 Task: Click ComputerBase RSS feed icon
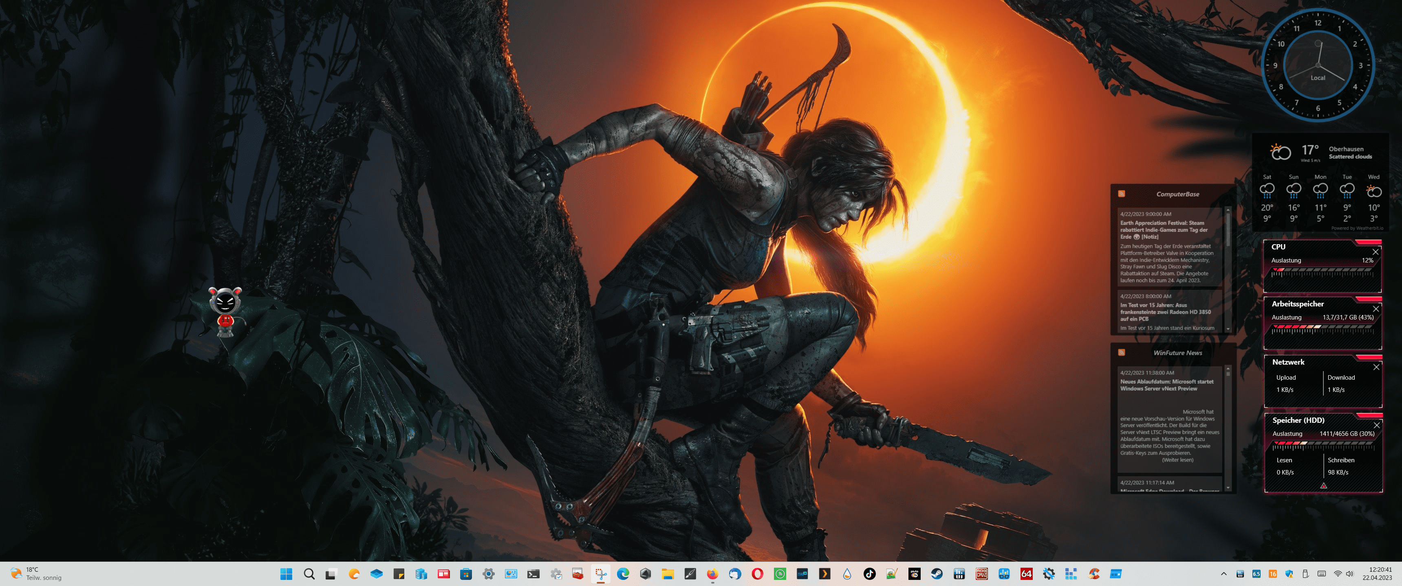point(1121,194)
